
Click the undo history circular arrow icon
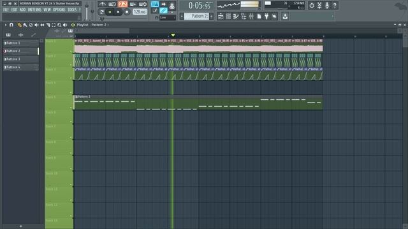[x=312, y=5]
